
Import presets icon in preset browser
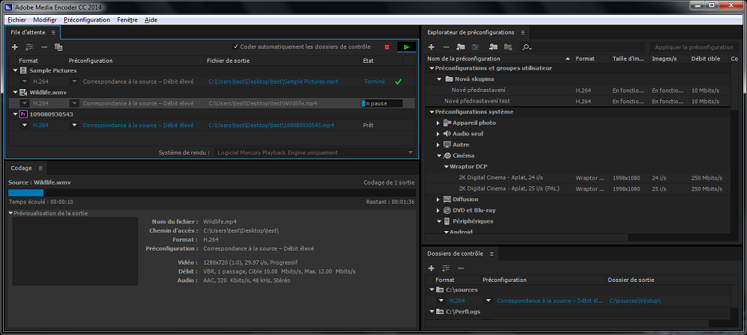494,47
